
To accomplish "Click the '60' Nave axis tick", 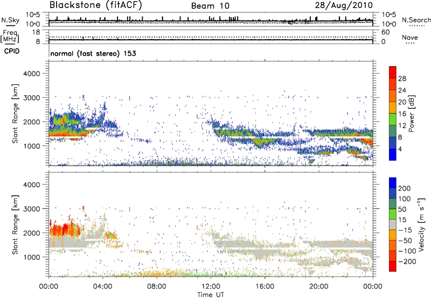I will pos(386,32).
